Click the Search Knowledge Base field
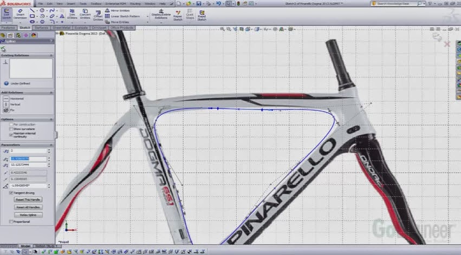The height and width of the screenshot is (255, 461). coord(397,4)
